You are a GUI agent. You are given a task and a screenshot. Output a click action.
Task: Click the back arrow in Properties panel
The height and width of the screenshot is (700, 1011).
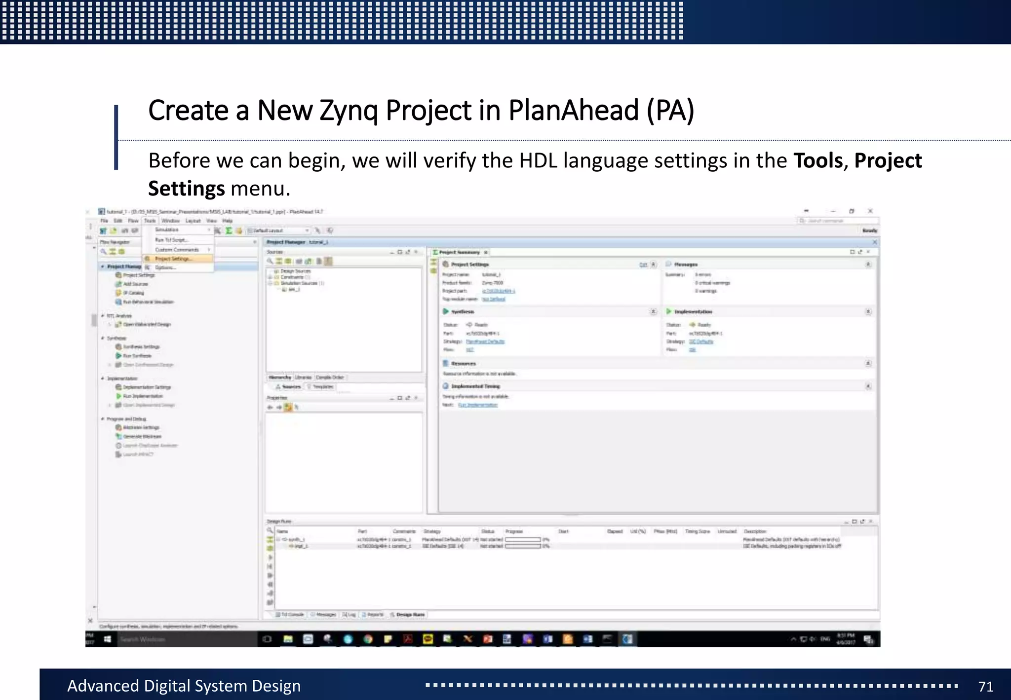coord(270,407)
